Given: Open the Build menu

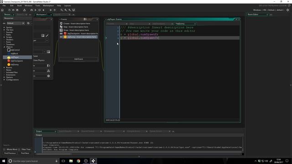Looking at the screenshot, I should click(x=19, y=5).
